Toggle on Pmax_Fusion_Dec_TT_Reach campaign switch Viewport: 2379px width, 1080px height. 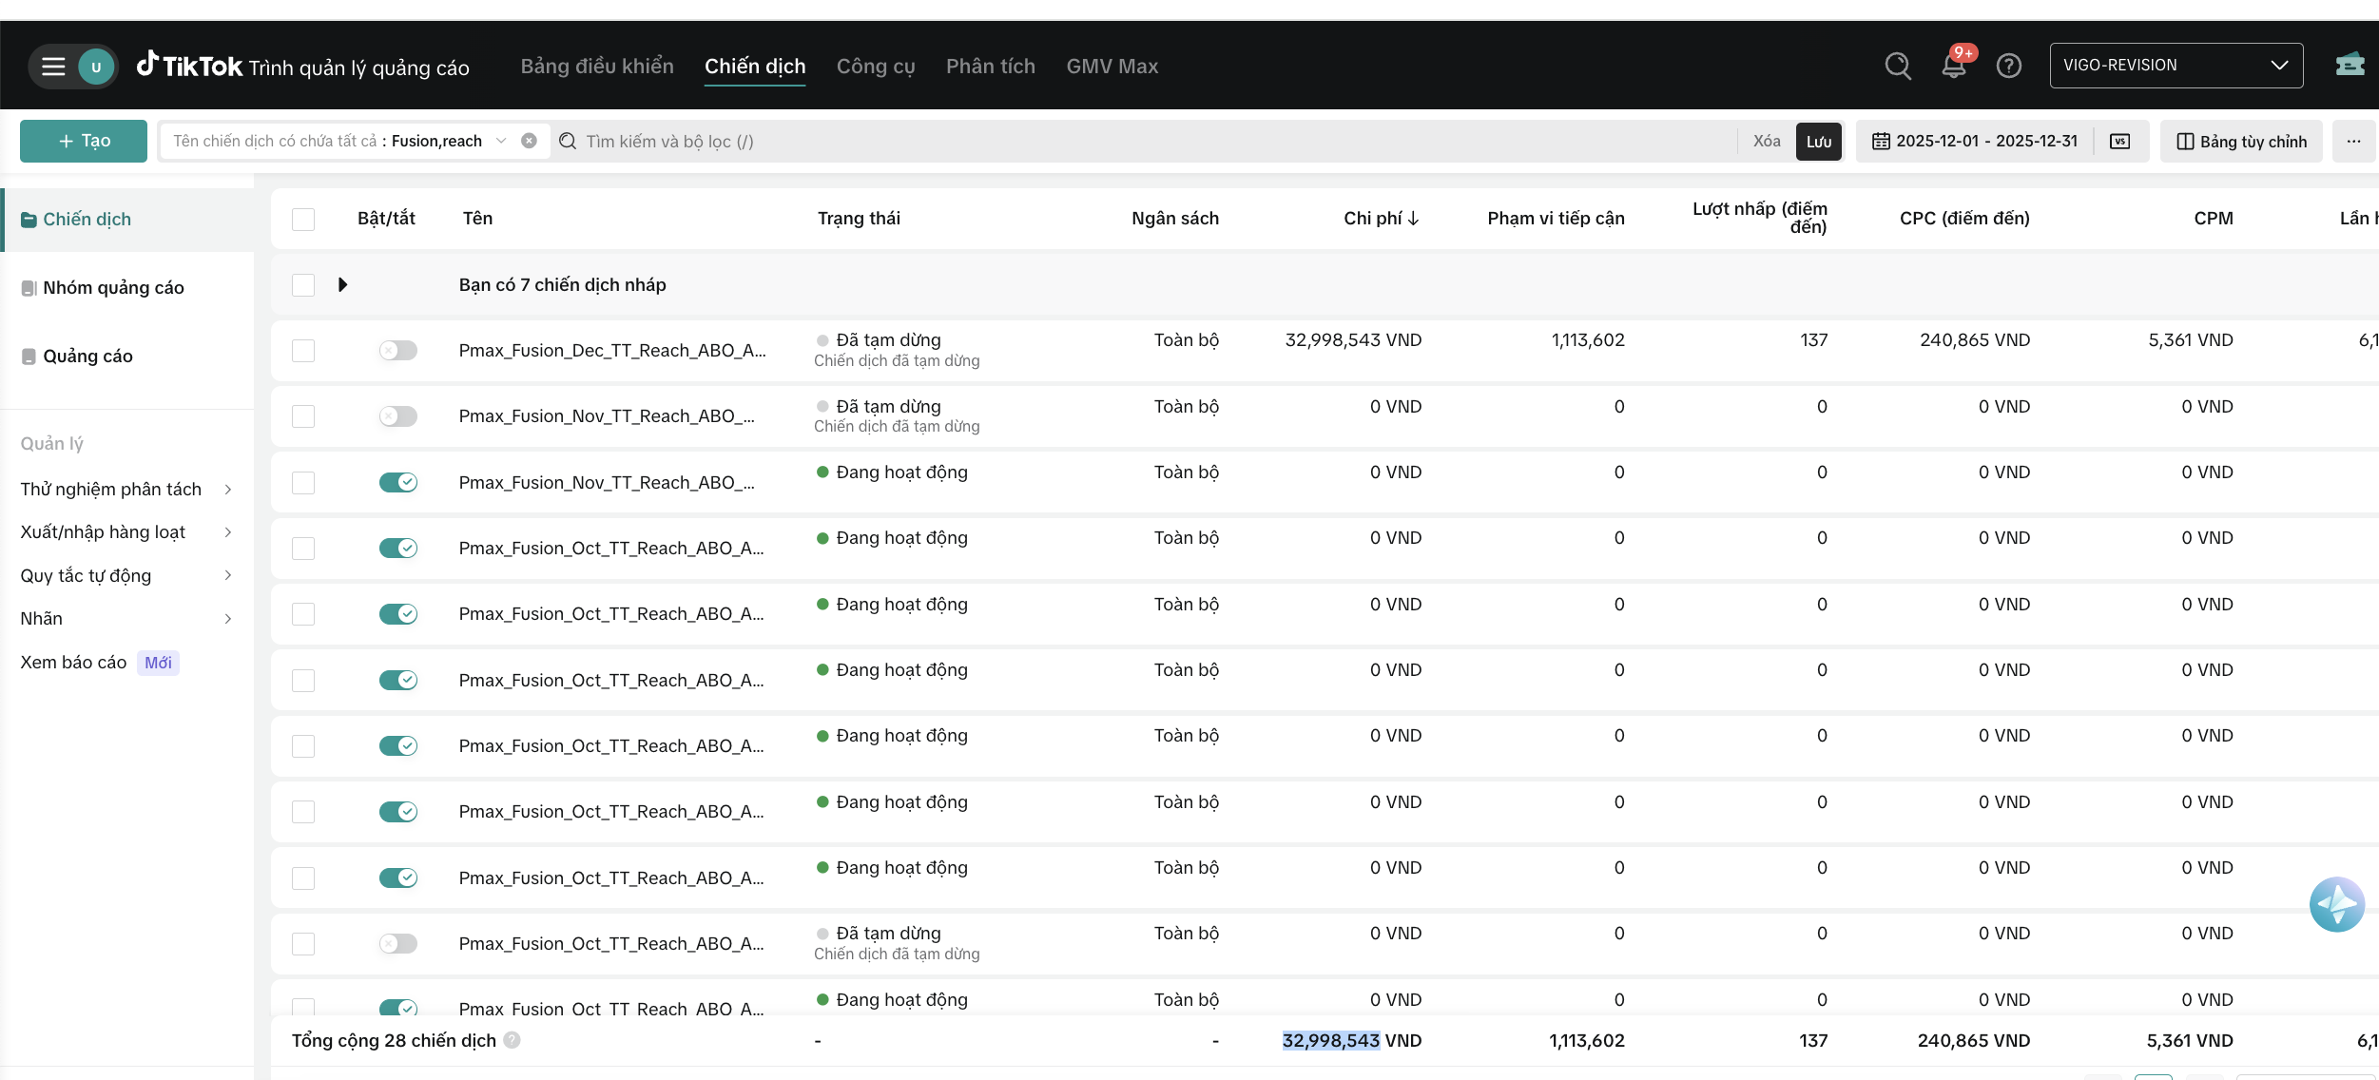tap(398, 351)
